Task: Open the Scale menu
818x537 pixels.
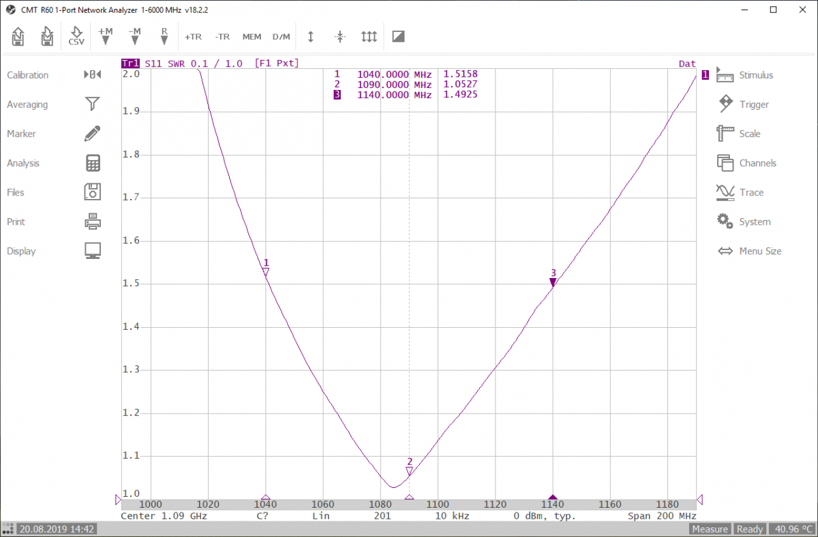Action: (x=740, y=134)
